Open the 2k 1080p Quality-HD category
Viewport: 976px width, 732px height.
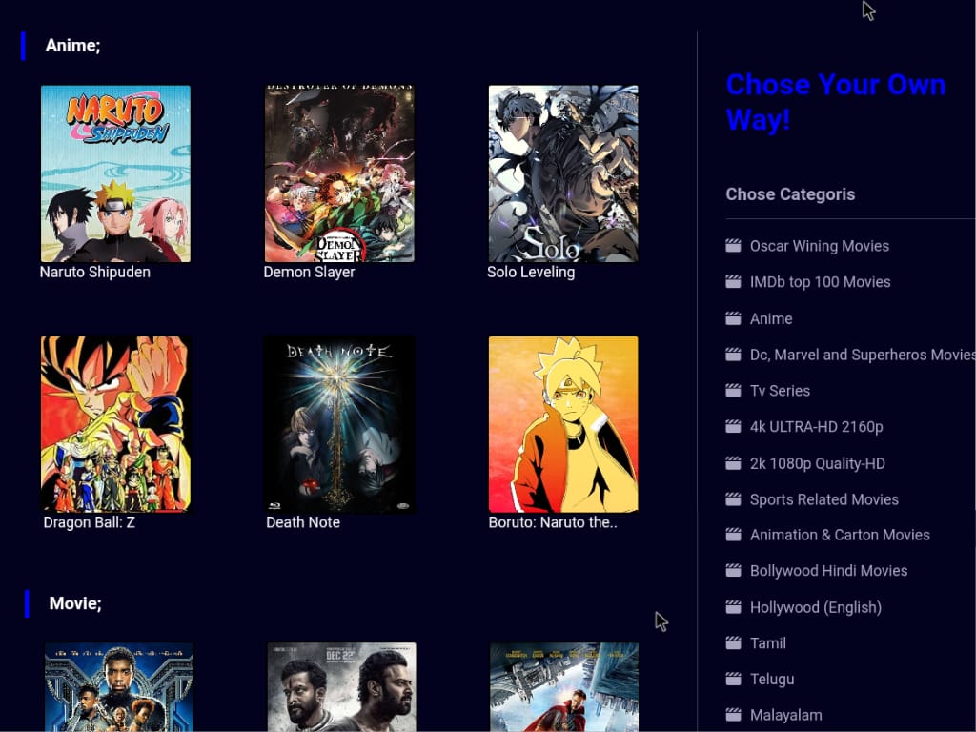tap(817, 463)
